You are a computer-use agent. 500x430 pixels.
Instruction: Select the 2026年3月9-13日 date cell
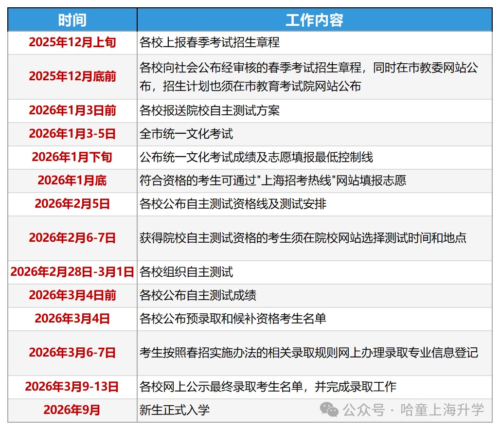(x=72, y=387)
